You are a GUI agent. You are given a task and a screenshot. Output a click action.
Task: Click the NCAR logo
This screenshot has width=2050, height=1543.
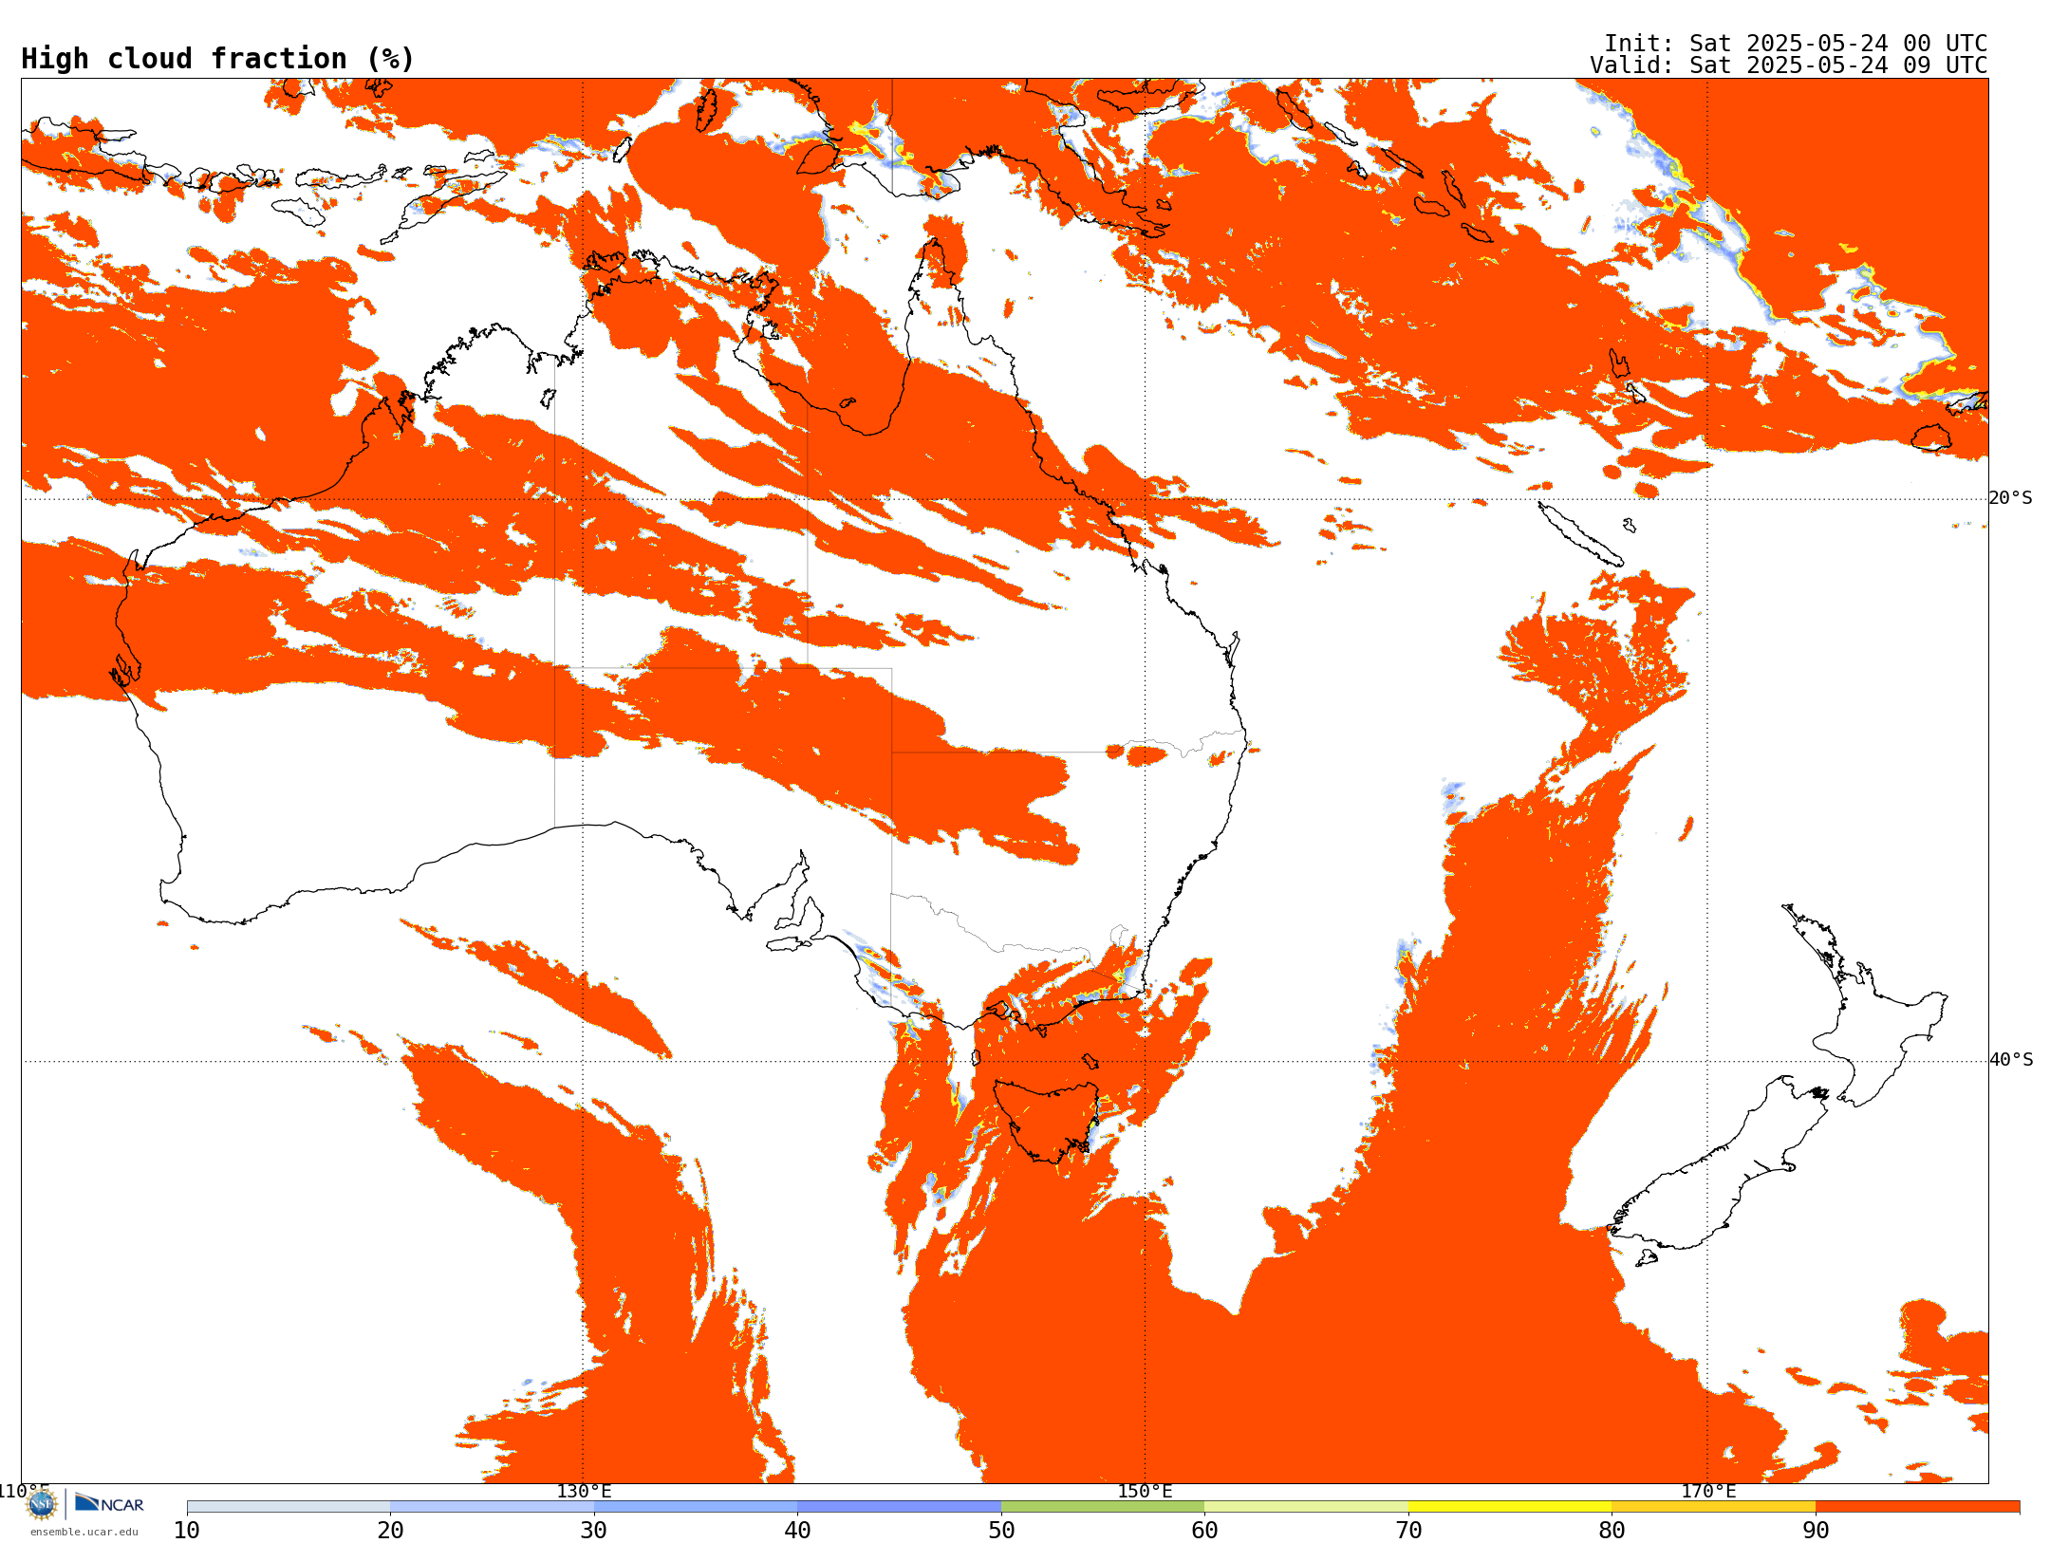coord(109,1503)
